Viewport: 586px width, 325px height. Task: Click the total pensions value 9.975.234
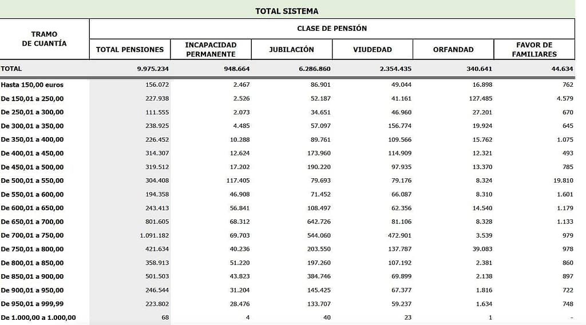click(153, 69)
